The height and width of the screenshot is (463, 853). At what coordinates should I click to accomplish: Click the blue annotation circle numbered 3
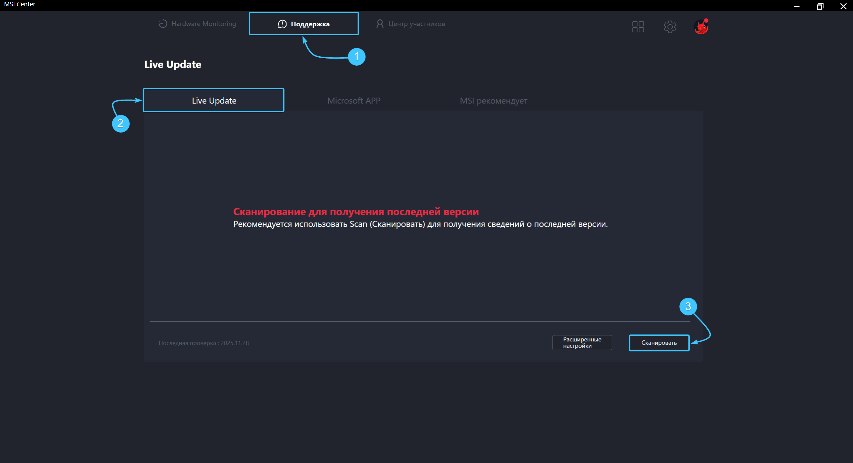[x=688, y=306]
